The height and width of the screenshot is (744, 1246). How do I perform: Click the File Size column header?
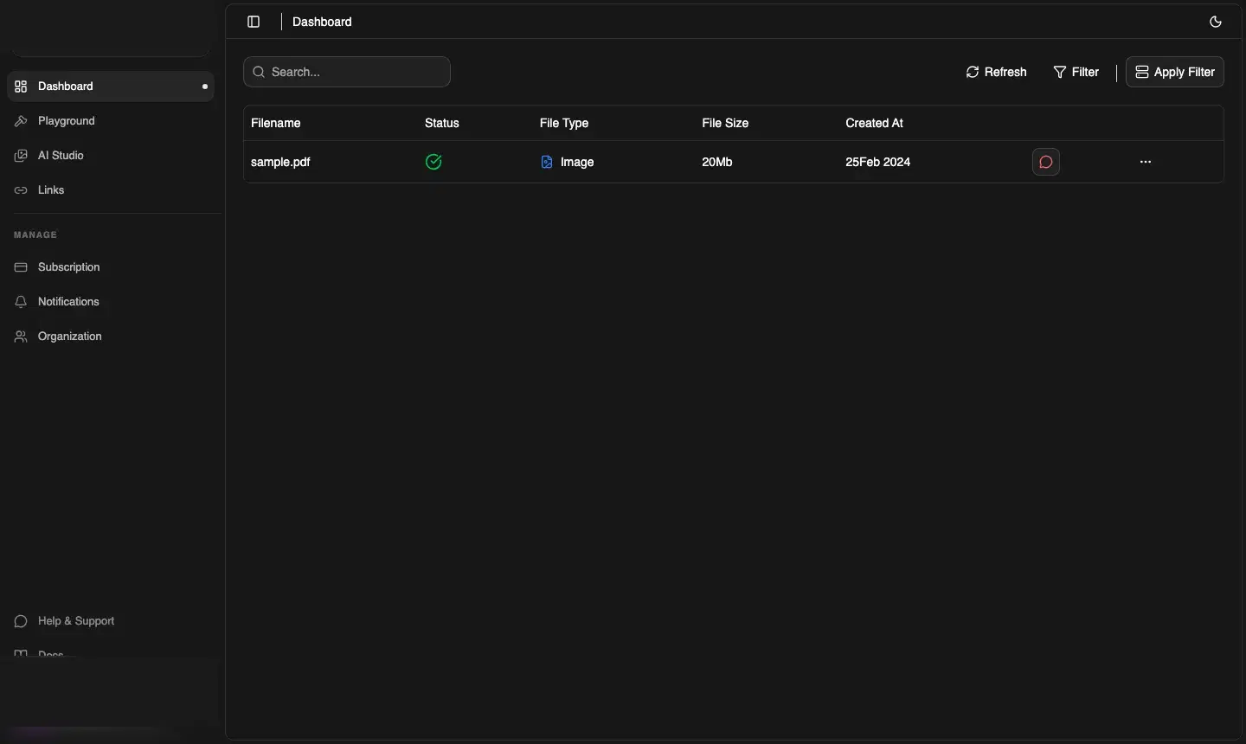[x=725, y=123]
